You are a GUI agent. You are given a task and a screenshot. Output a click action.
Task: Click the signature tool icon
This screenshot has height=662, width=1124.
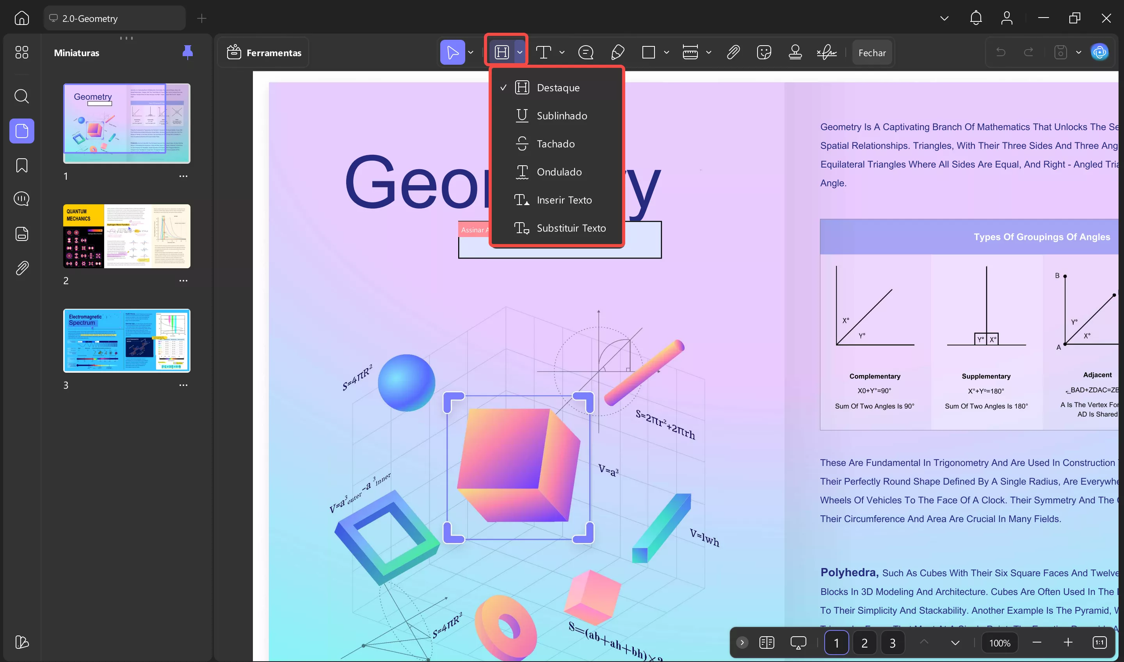coord(827,53)
